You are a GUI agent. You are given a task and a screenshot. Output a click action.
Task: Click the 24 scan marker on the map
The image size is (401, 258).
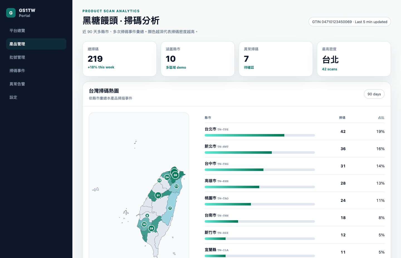[x=167, y=177]
